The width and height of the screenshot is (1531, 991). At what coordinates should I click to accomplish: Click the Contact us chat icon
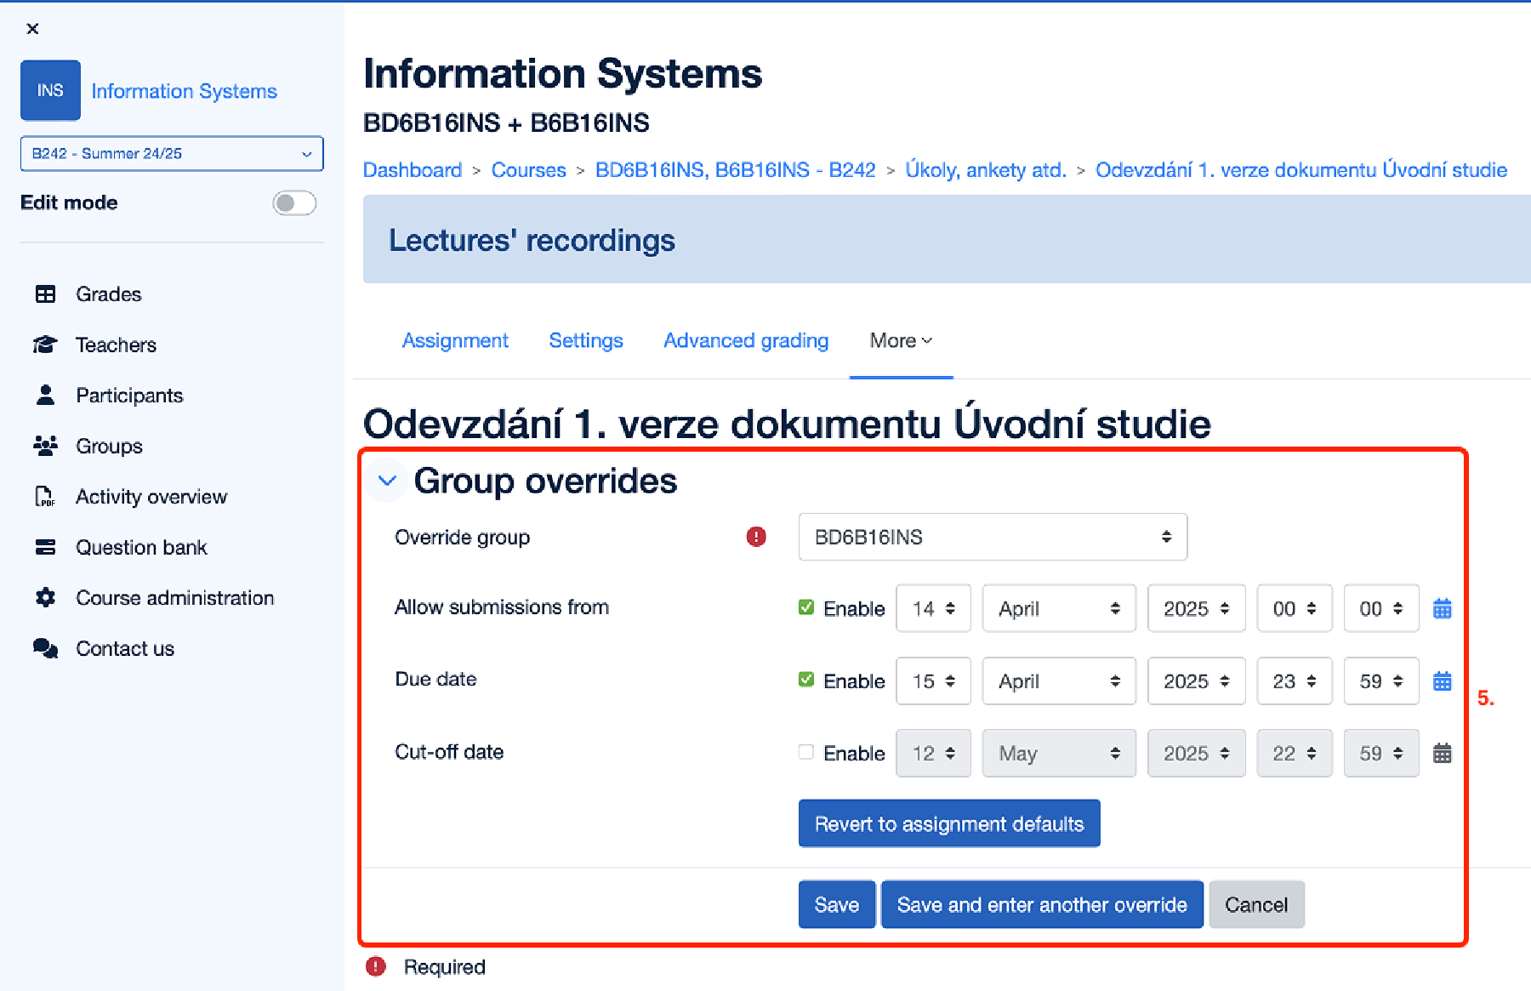point(45,647)
